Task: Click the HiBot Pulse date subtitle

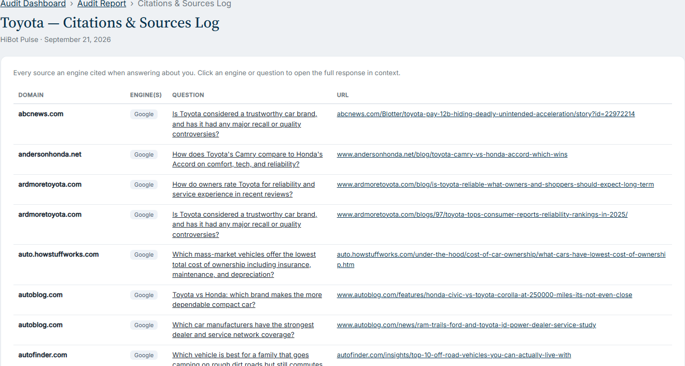Action: (55, 39)
